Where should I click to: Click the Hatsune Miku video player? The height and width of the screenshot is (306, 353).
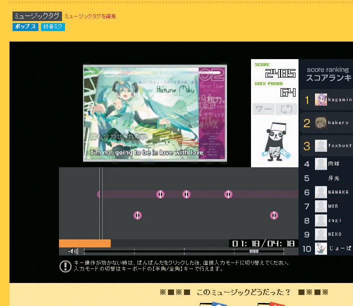coord(155,113)
